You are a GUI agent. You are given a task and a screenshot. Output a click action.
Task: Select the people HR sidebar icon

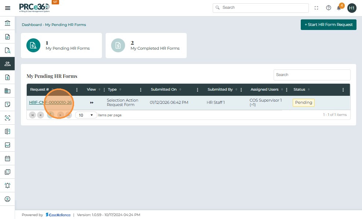click(7, 64)
